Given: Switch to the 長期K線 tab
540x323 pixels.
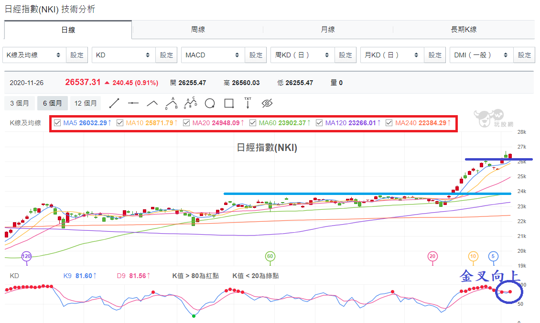Looking at the screenshot, I should click(464, 30).
